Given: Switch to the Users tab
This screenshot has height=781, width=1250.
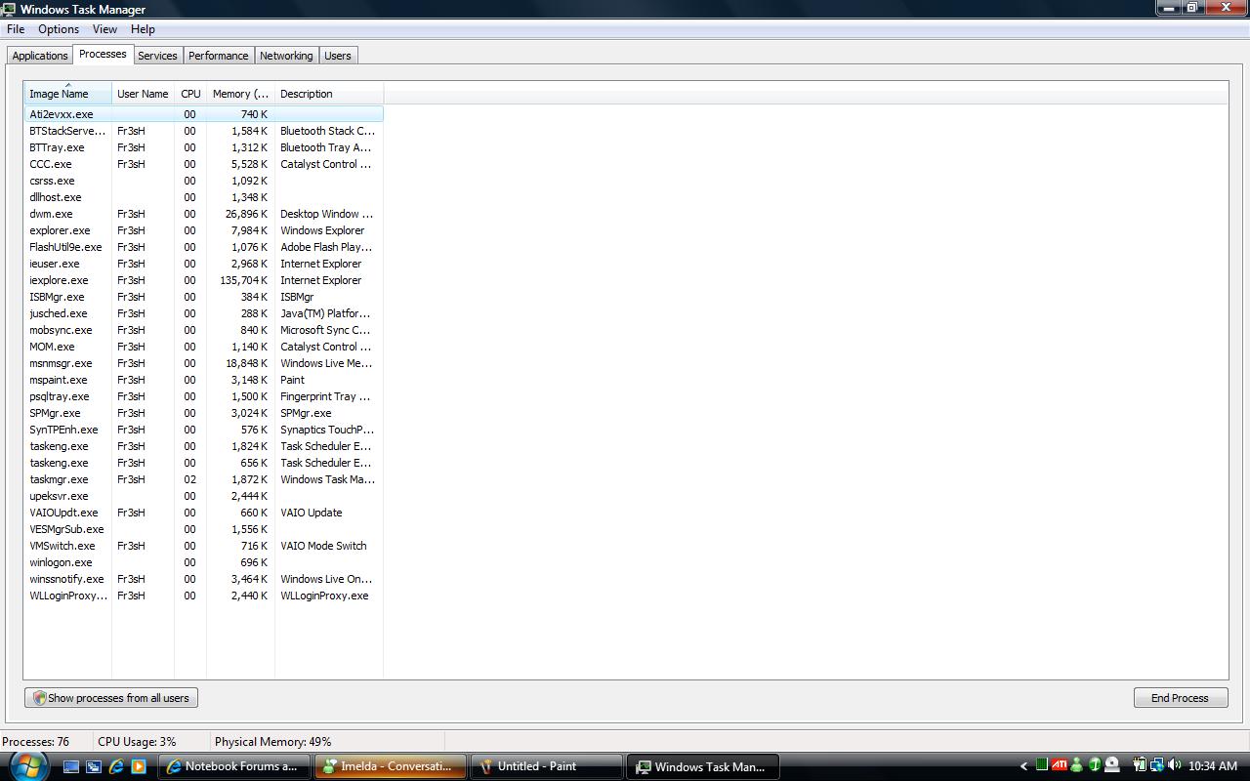Looking at the screenshot, I should tap(338, 56).
